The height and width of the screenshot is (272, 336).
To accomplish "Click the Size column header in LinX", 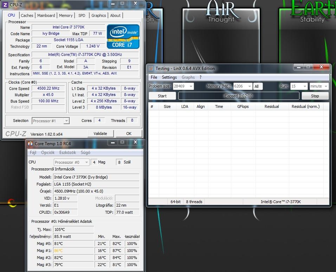I will click(167, 106).
